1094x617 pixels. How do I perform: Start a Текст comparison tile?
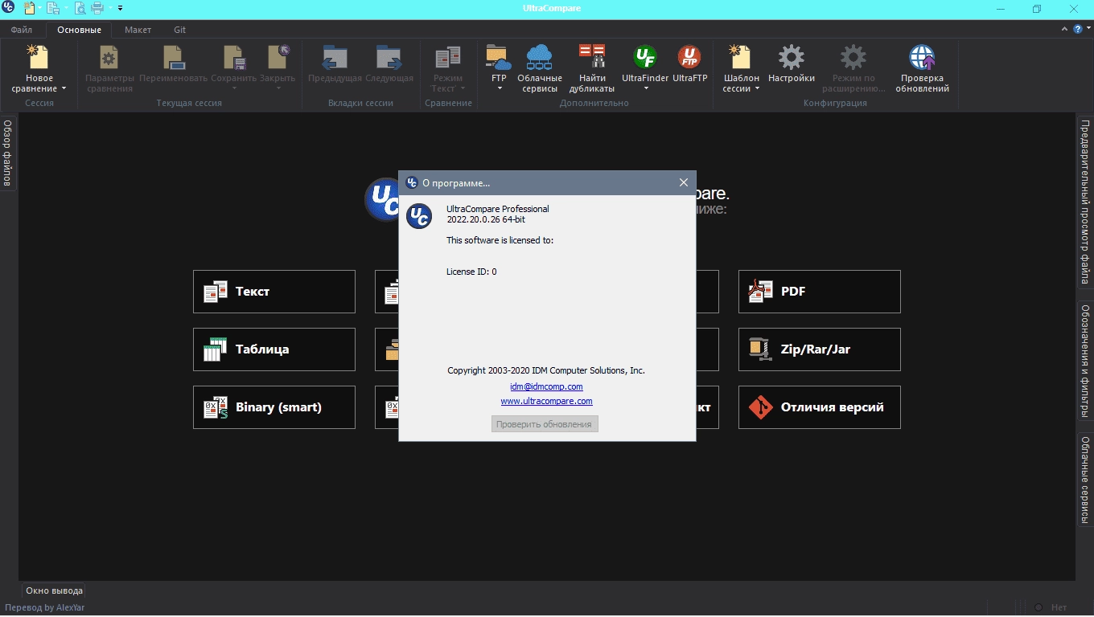274,292
